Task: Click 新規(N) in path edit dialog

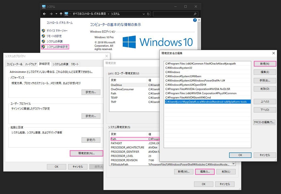Action: [265, 64]
